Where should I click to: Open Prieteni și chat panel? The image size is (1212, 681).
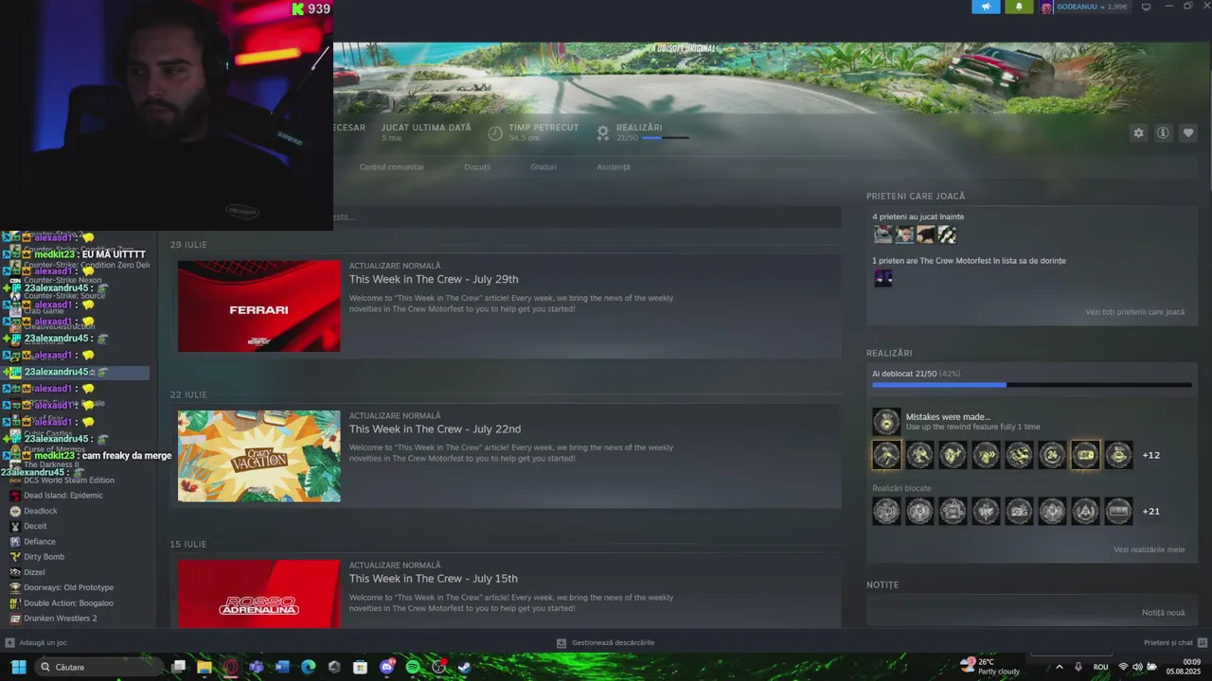(1175, 643)
